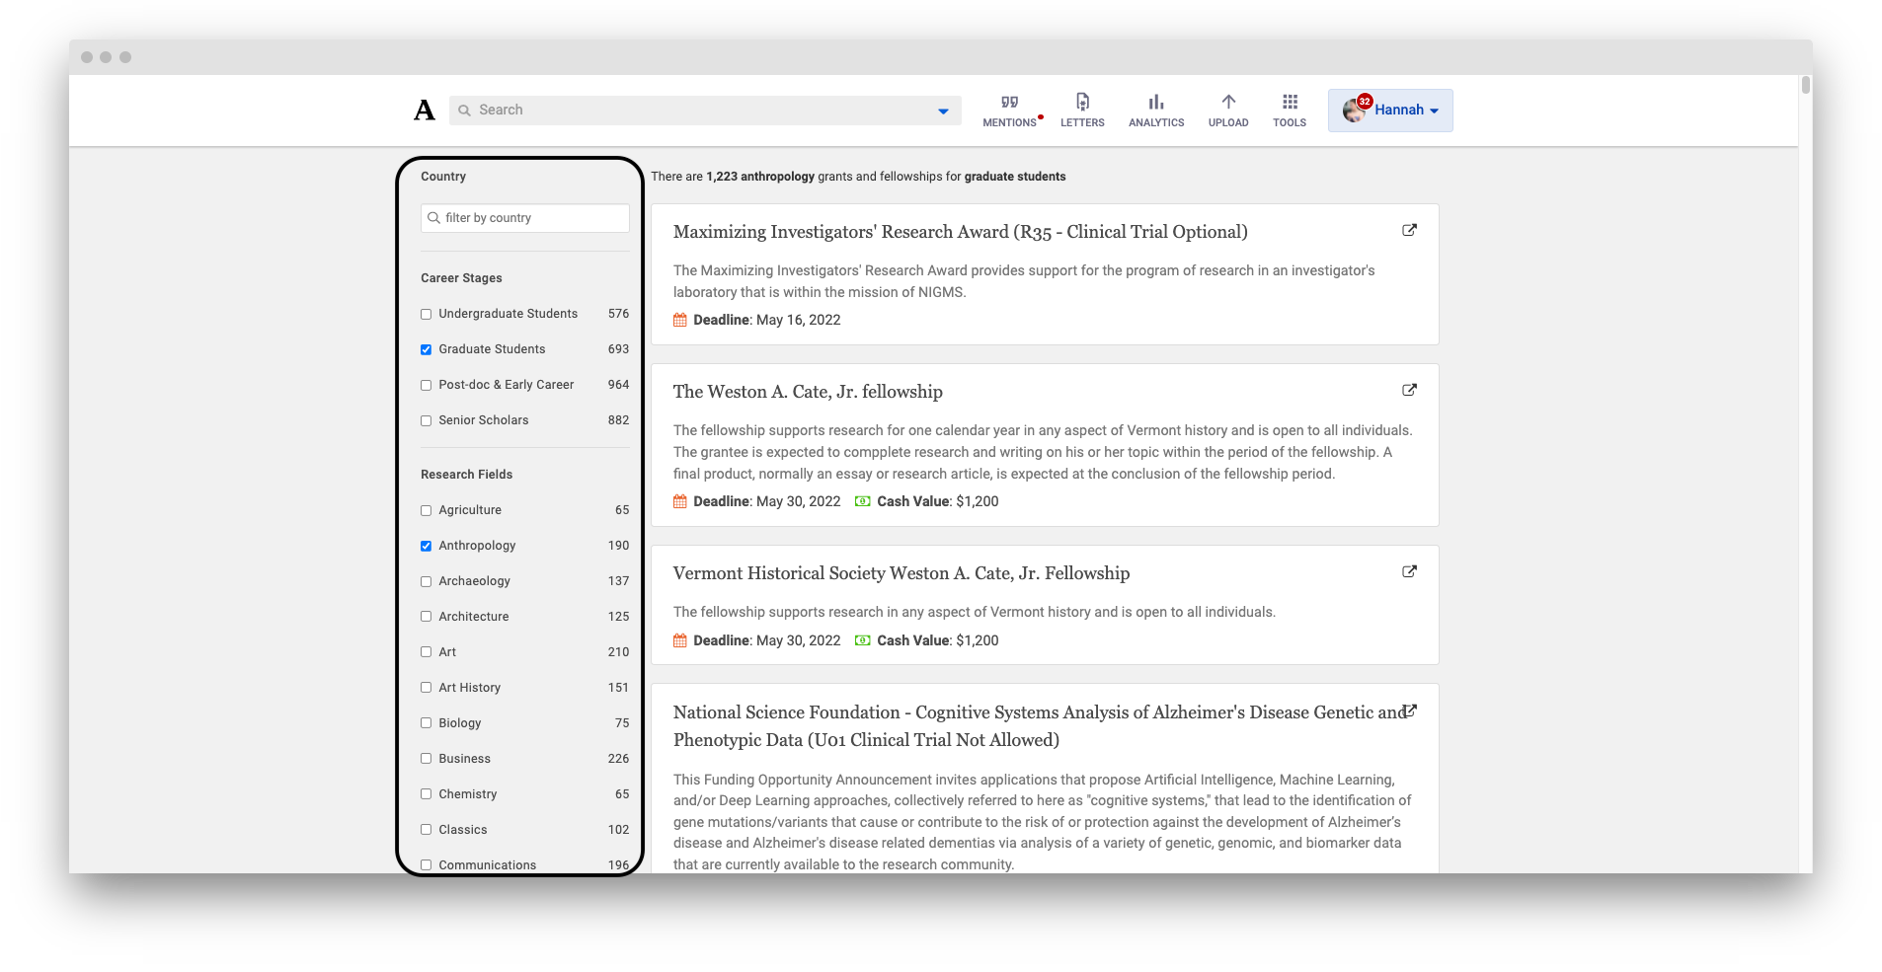Open external link for National Science Foundation grant
This screenshot has width=1882, height=972.
click(1411, 710)
